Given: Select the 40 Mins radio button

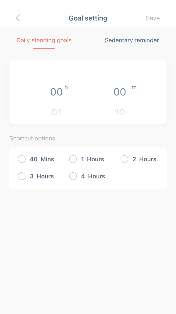Looking at the screenshot, I should [22, 159].
